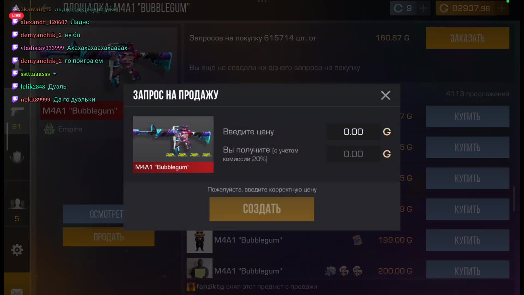Viewport: 524px width, 295px height.
Task: Add gold using plus next to 82937.98
Action: point(502,8)
